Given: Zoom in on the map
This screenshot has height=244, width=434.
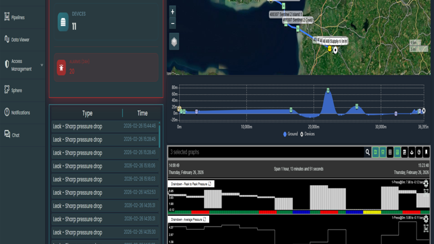Looking at the screenshot, I should point(173,11).
